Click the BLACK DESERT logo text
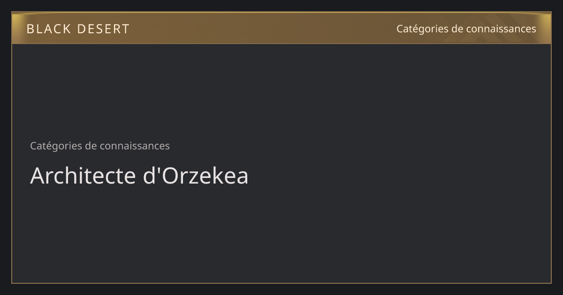Screen dimensions: 563x295 coord(78,29)
